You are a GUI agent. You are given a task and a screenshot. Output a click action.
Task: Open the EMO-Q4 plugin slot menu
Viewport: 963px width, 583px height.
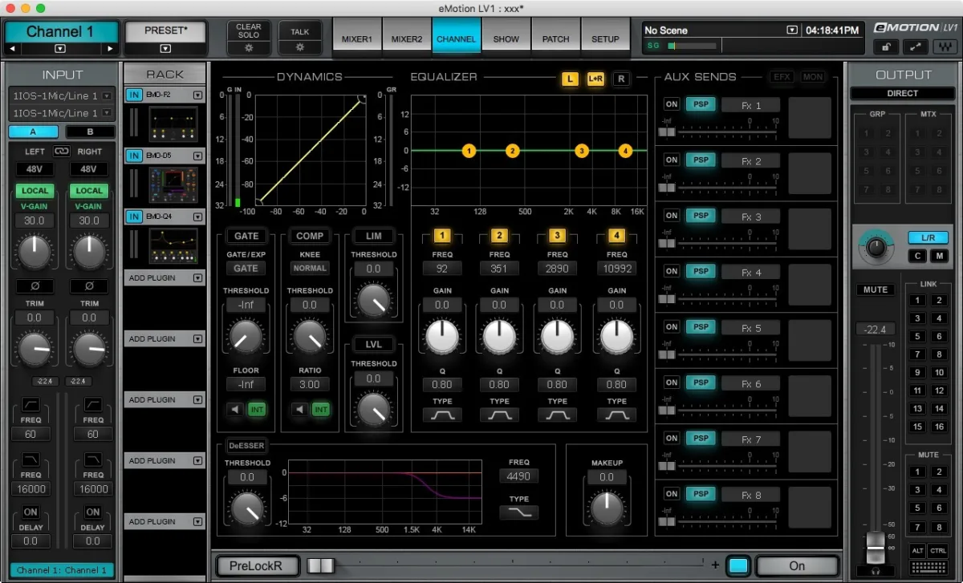point(198,217)
